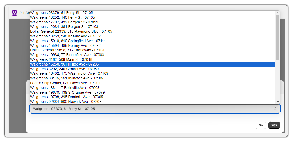The width and height of the screenshot is (292, 141).
Task: Pick Walgreens 19670, 139 S Orange Ave
Action: (x=153, y=92)
